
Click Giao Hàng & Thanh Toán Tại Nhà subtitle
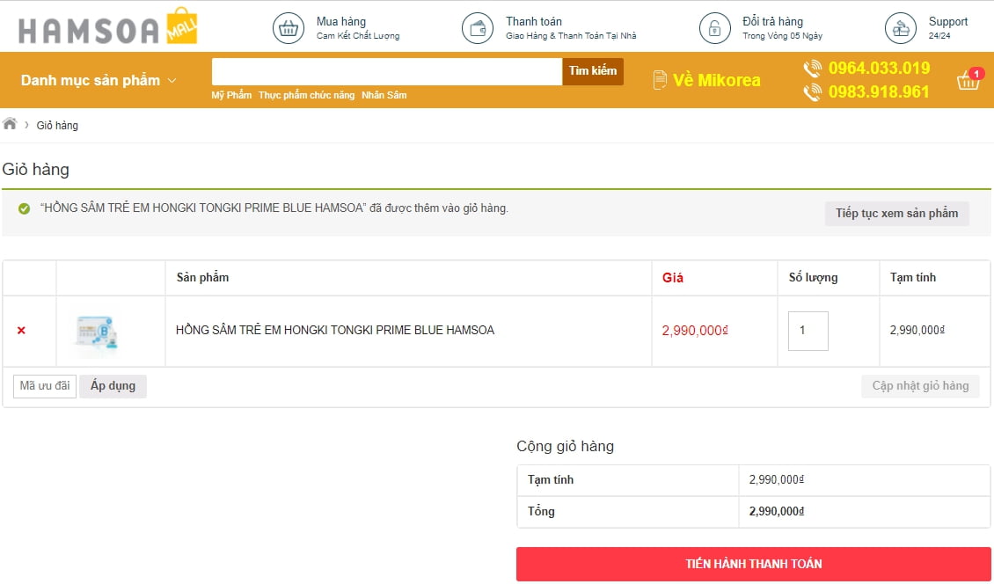[571, 36]
